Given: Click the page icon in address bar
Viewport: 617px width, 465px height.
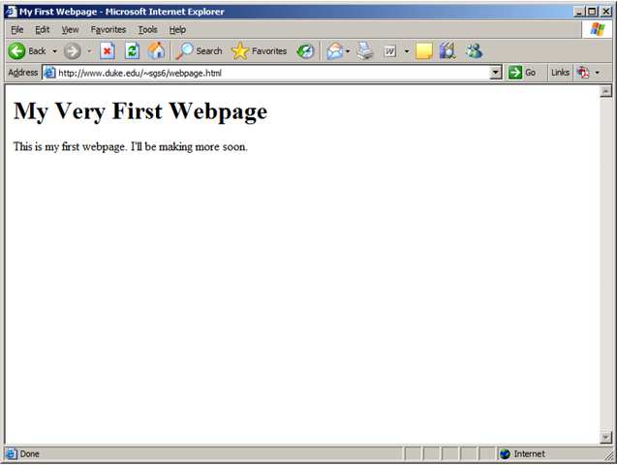Looking at the screenshot, I should (x=49, y=73).
